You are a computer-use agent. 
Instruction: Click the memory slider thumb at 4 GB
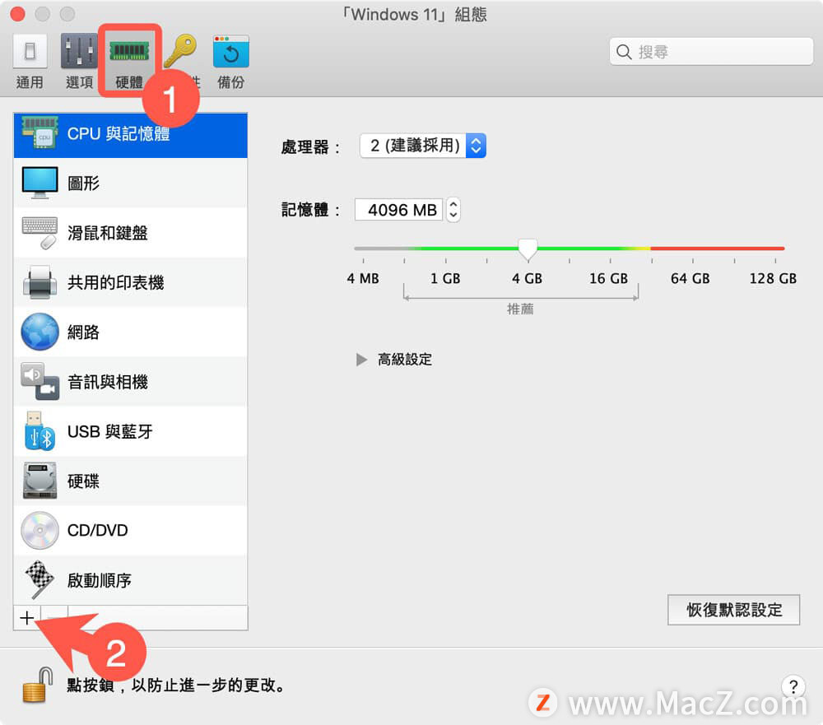(528, 249)
